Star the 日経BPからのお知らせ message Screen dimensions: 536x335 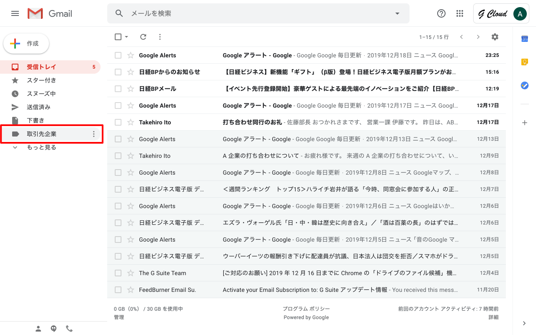131,72
